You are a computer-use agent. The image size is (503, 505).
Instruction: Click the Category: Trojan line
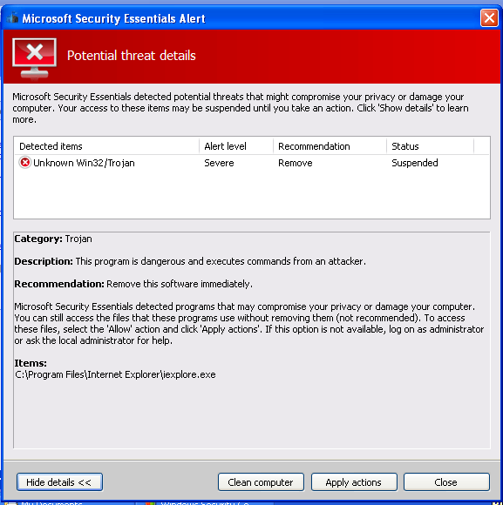53,239
